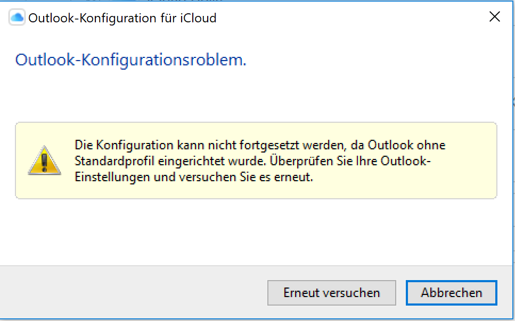Close the Outlook-Konfiguration dialog window
515x321 pixels.
tap(495, 18)
